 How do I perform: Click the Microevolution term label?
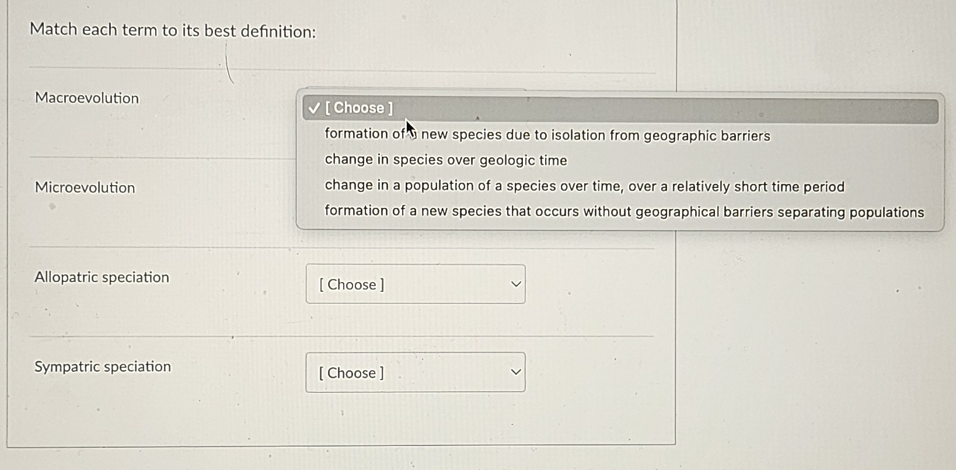tap(84, 187)
